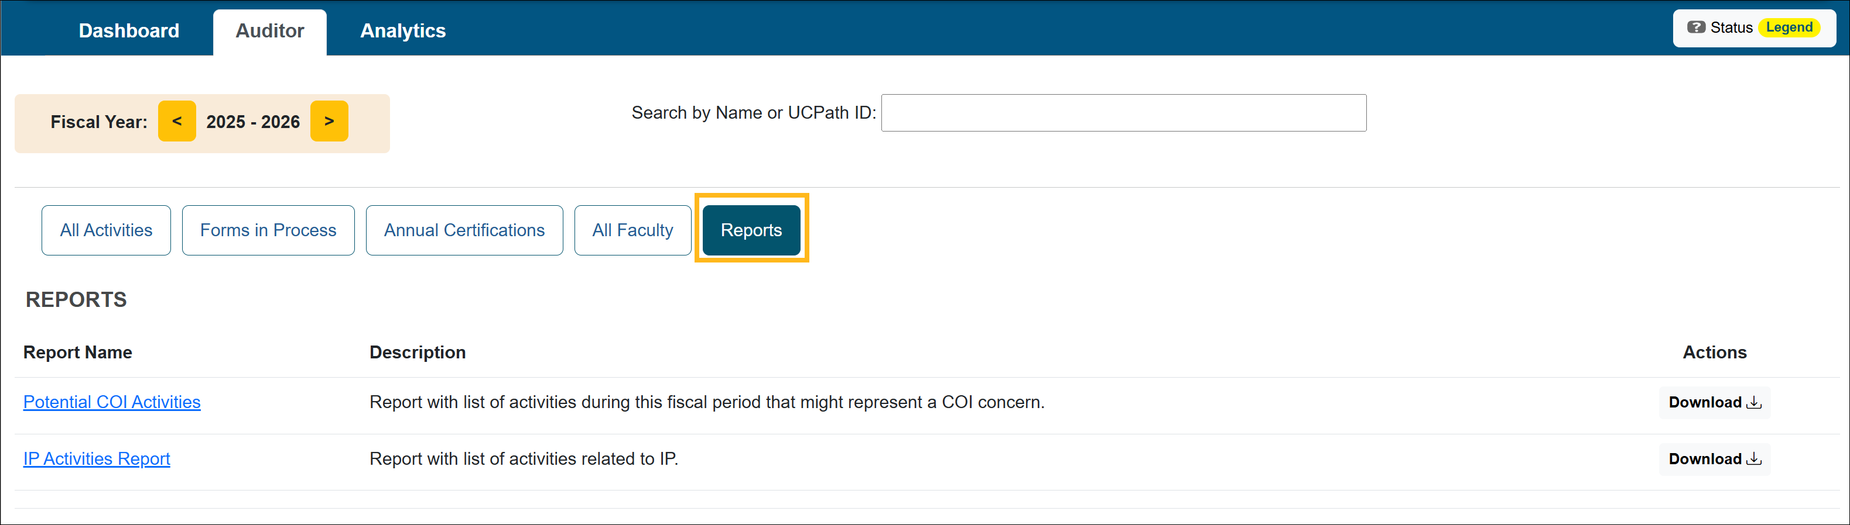Open Forms in Process view
The height and width of the screenshot is (525, 1850).
268,230
